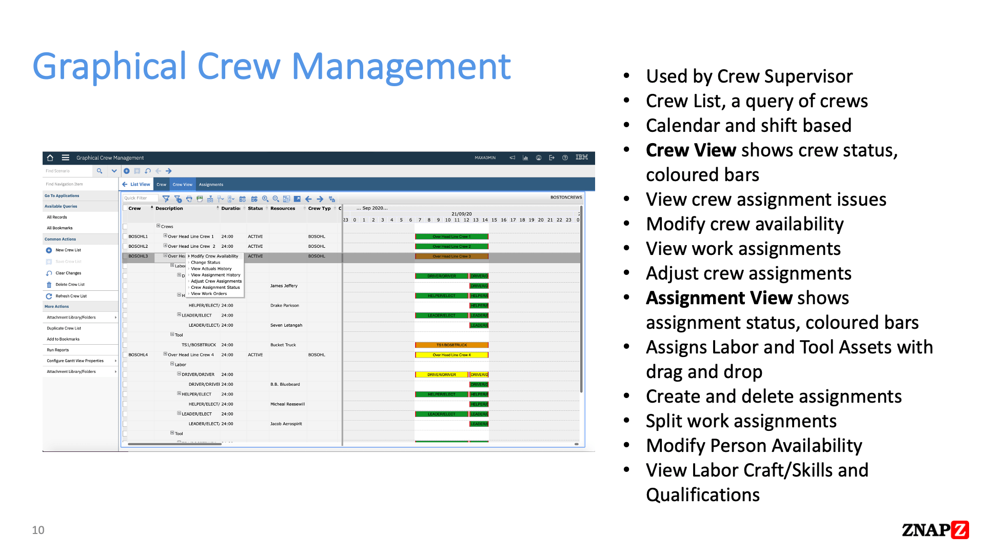Screen dimensions: 985x554
Task: Switch to the Assignments tab
Action: 211,185
